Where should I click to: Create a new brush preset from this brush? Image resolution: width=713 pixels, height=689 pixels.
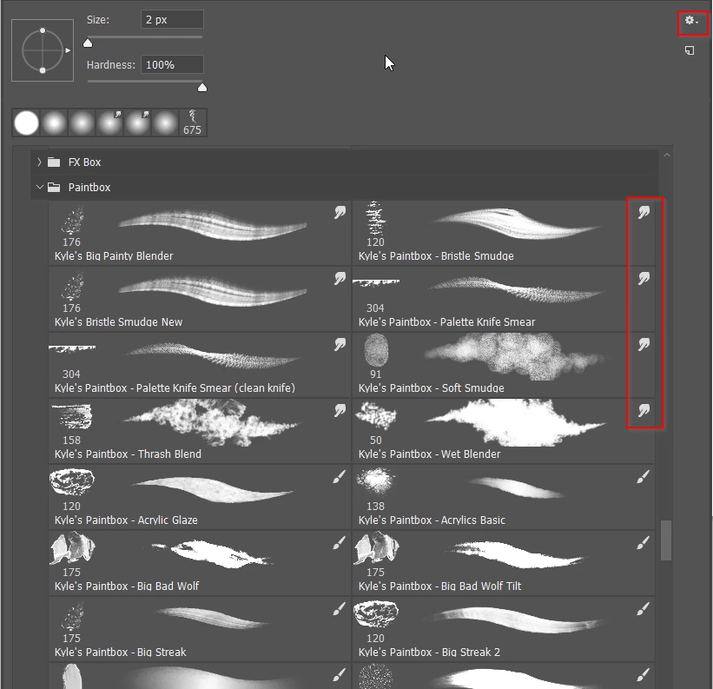pyautogui.click(x=690, y=50)
